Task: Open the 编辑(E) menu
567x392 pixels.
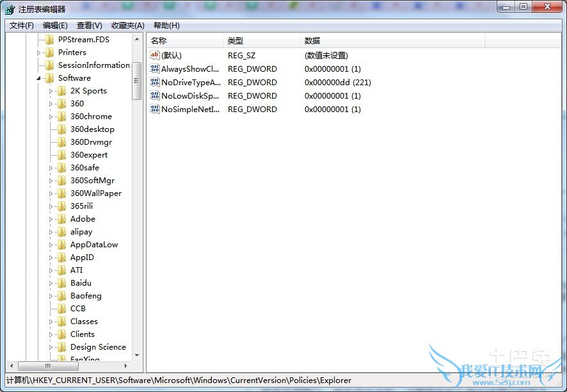Action: 55,26
